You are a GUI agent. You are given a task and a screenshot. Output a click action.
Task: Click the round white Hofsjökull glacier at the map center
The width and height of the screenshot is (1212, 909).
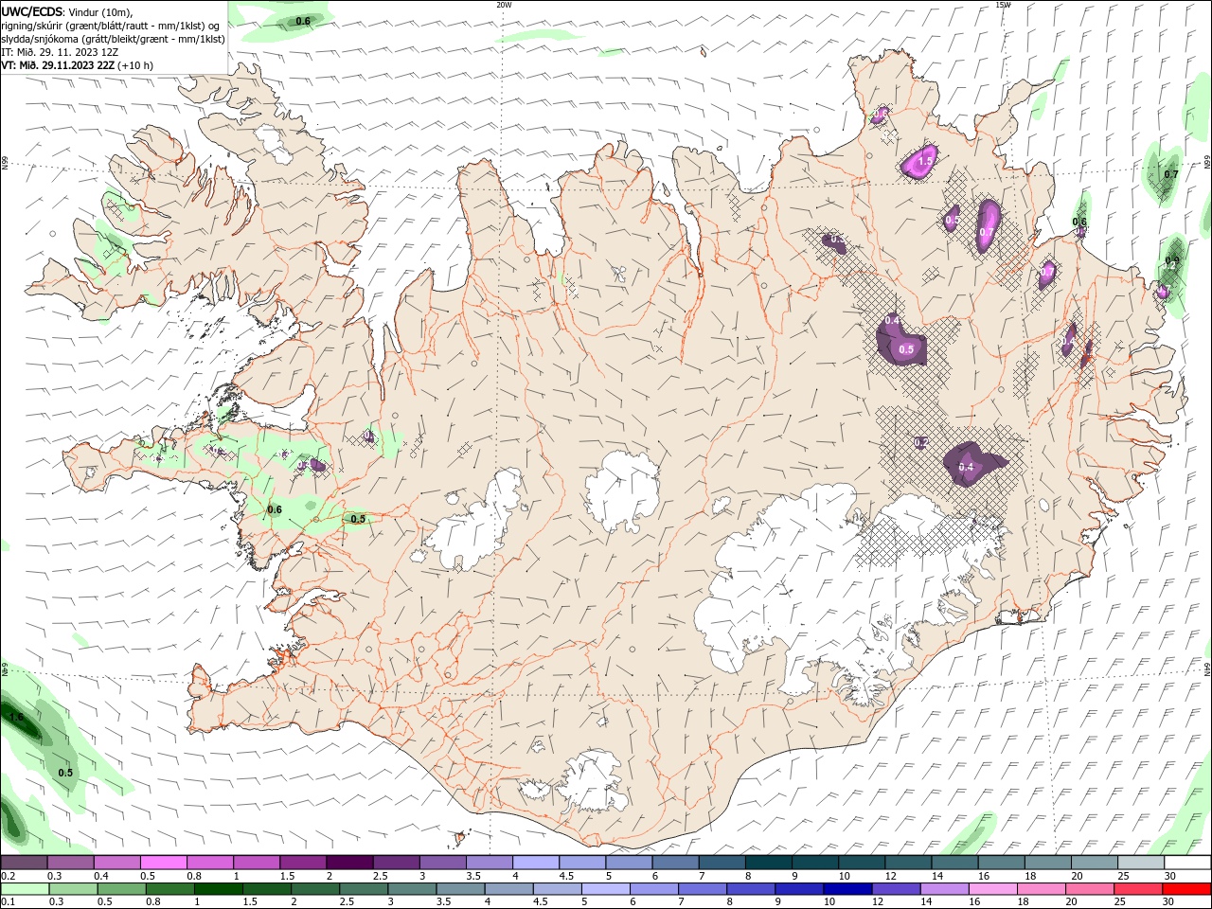pos(622,490)
